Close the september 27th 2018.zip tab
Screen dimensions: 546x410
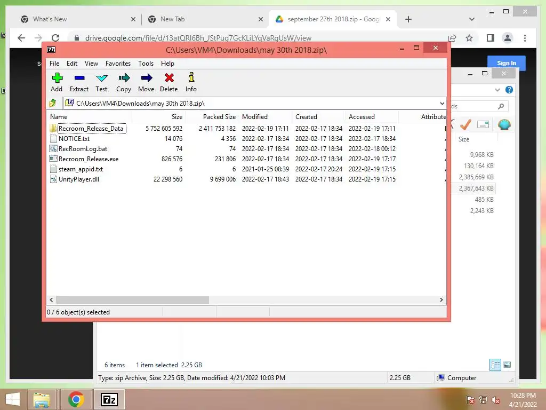click(388, 19)
